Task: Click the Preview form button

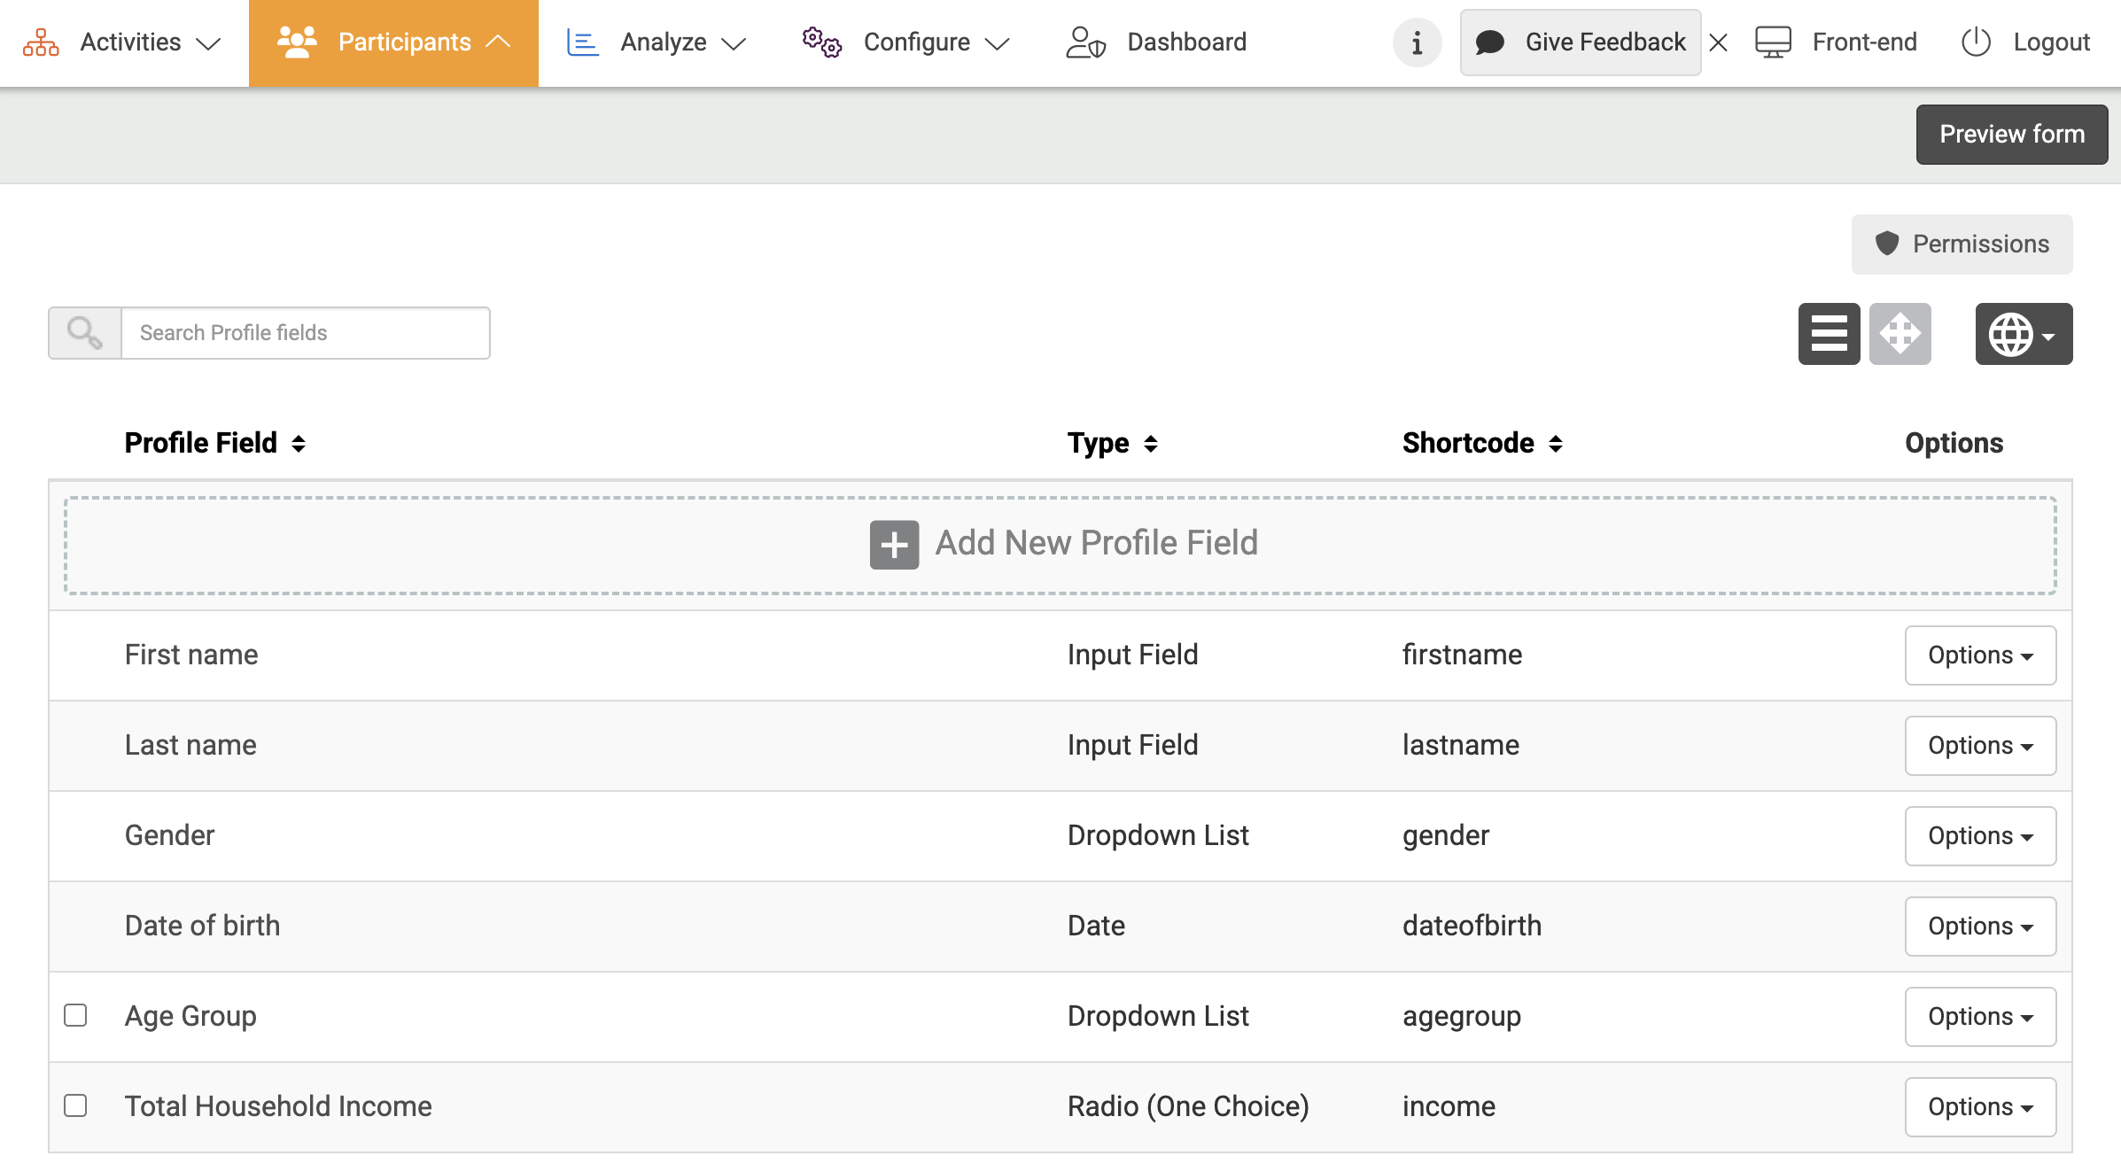Action: pos(2011,135)
